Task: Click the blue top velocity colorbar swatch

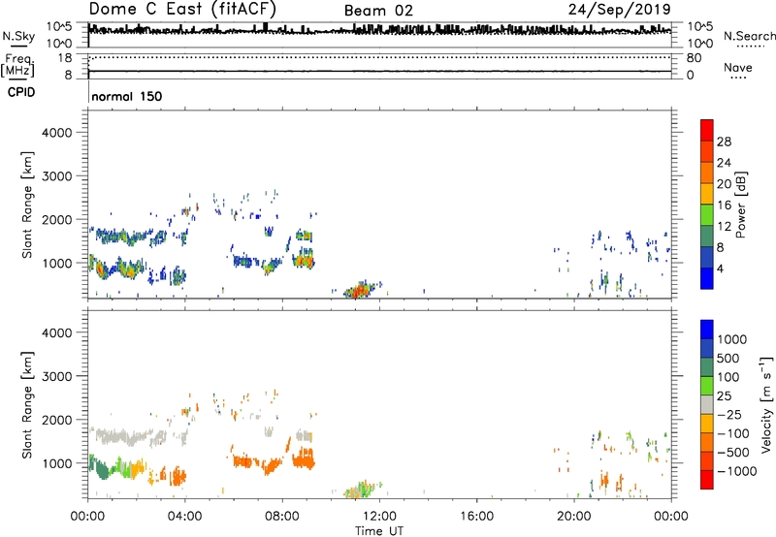Action: pos(707,330)
